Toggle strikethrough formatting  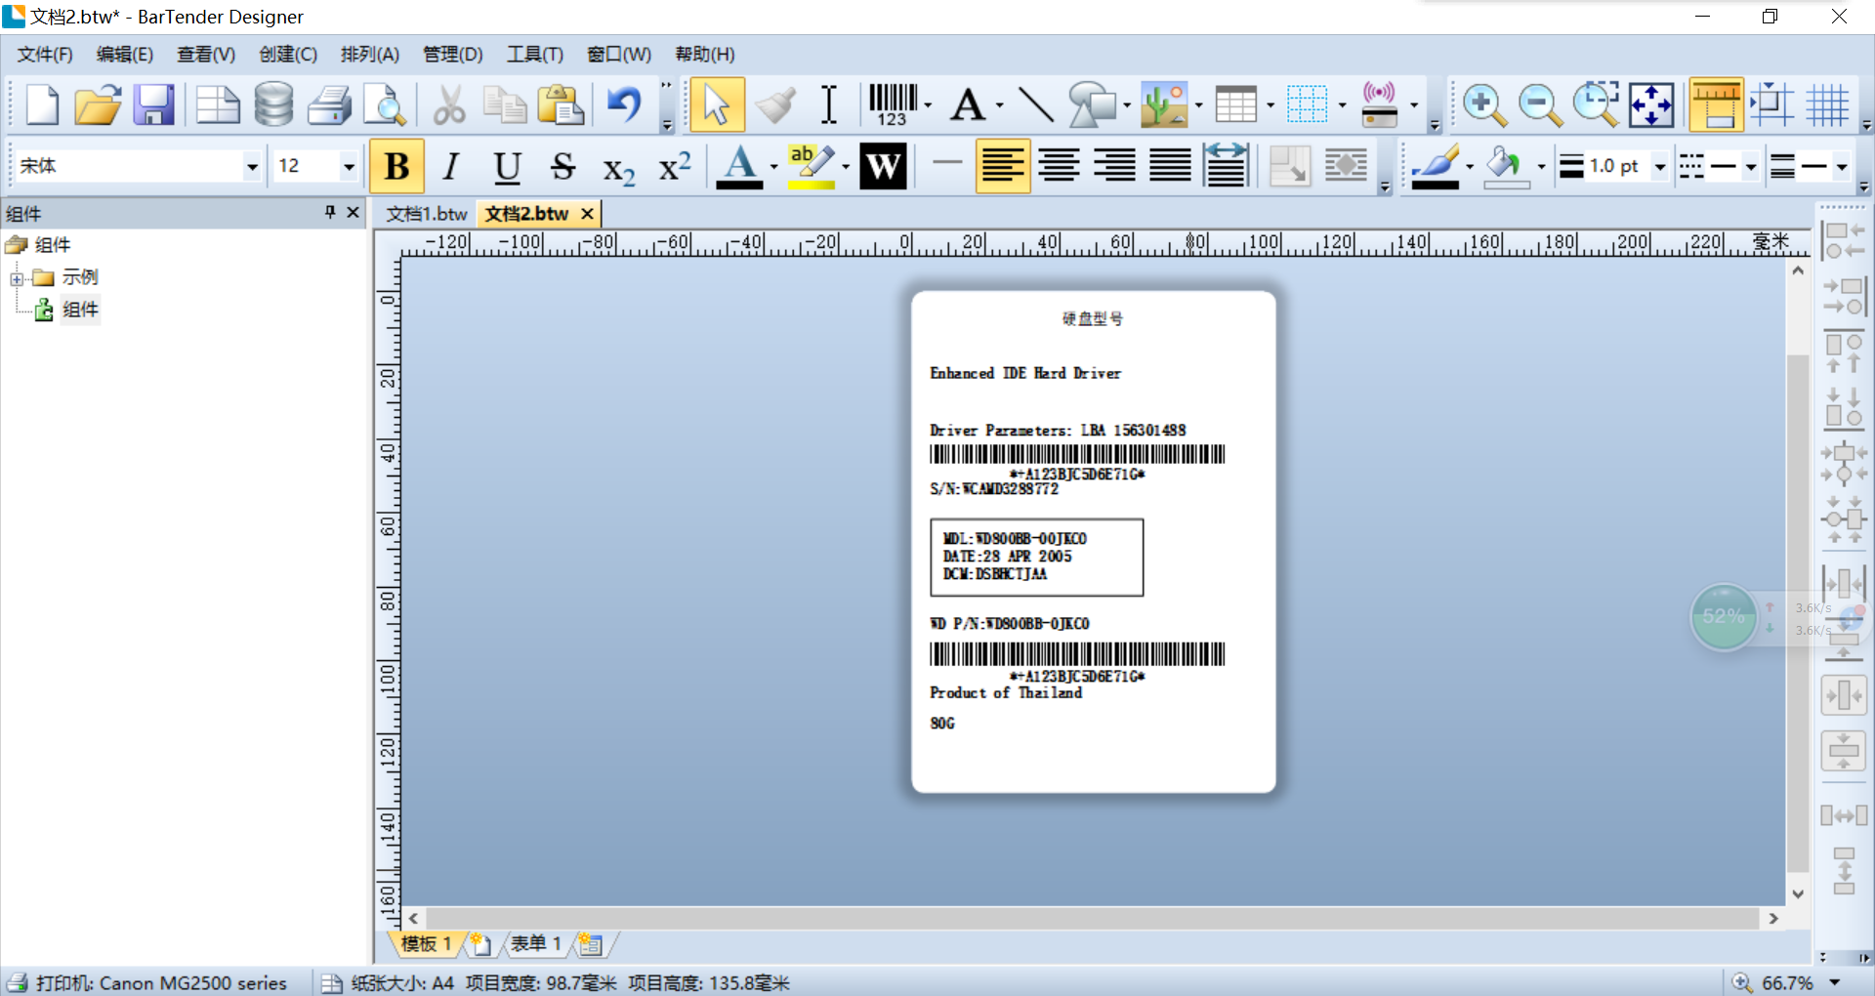tap(562, 166)
